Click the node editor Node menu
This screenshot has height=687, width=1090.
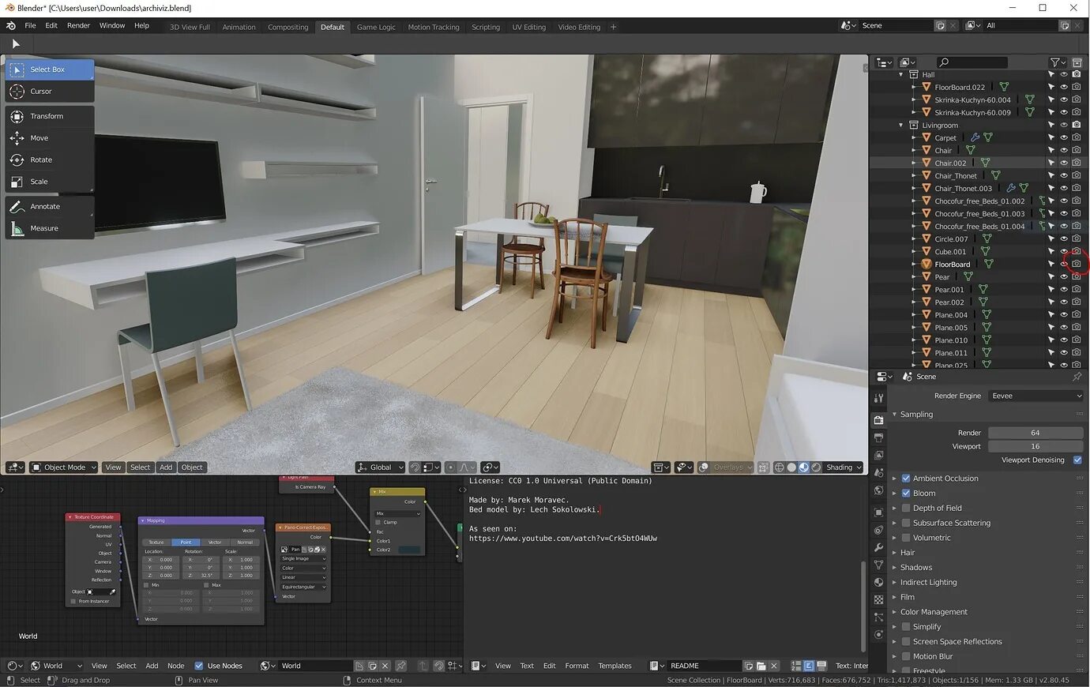click(x=175, y=666)
